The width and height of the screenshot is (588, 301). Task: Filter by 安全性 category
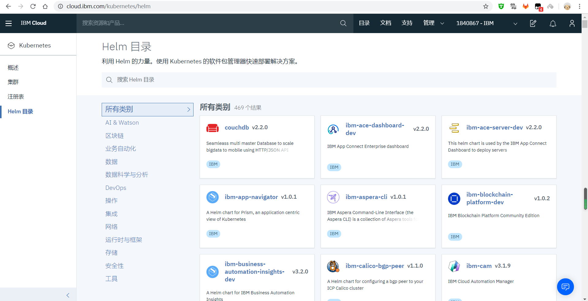[x=115, y=266]
